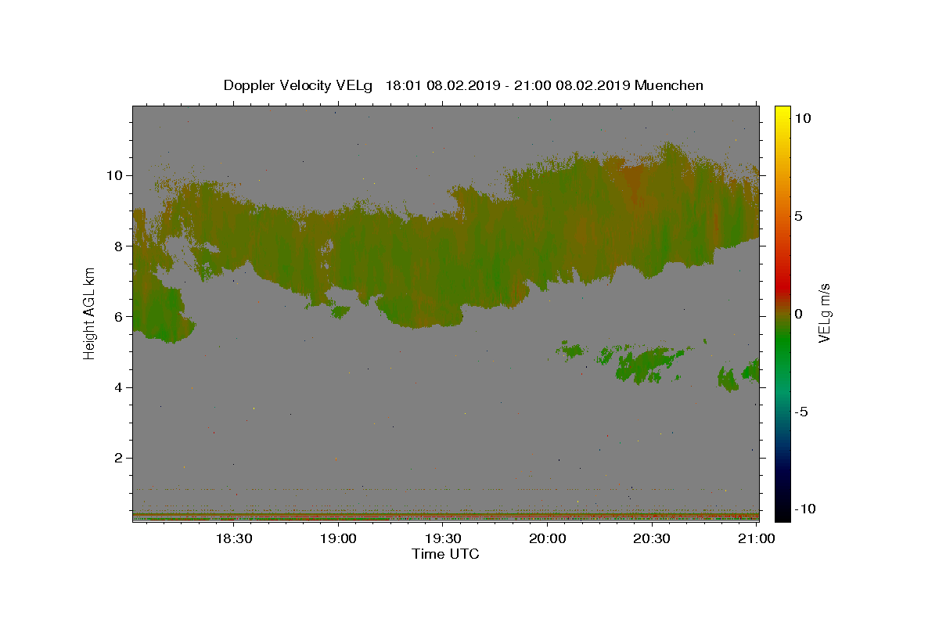939x626 pixels.
Task: Click the low cloud patch near 20:30 at 4.5 km
Action: 648,365
